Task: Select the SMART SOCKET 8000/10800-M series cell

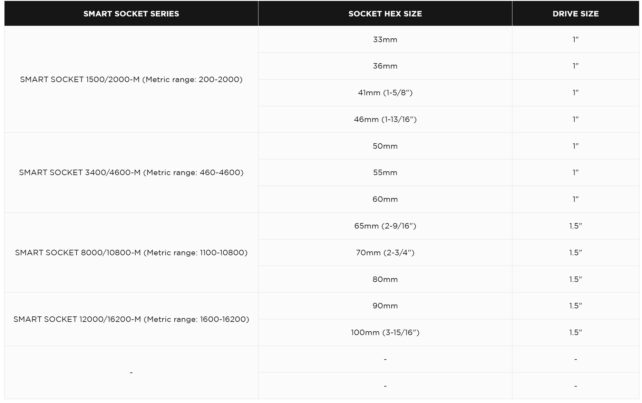Action: point(131,253)
